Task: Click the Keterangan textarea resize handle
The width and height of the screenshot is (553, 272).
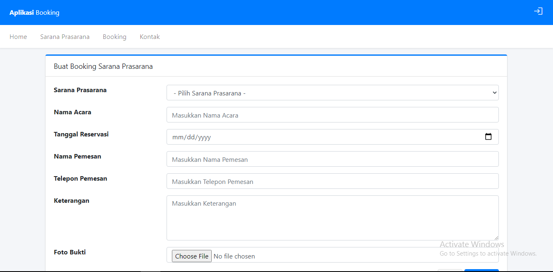Action: click(x=496, y=238)
